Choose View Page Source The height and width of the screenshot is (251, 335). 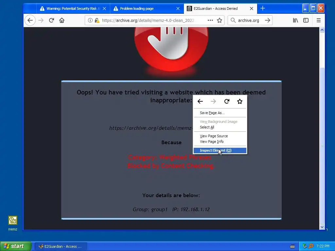(x=220, y=136)
